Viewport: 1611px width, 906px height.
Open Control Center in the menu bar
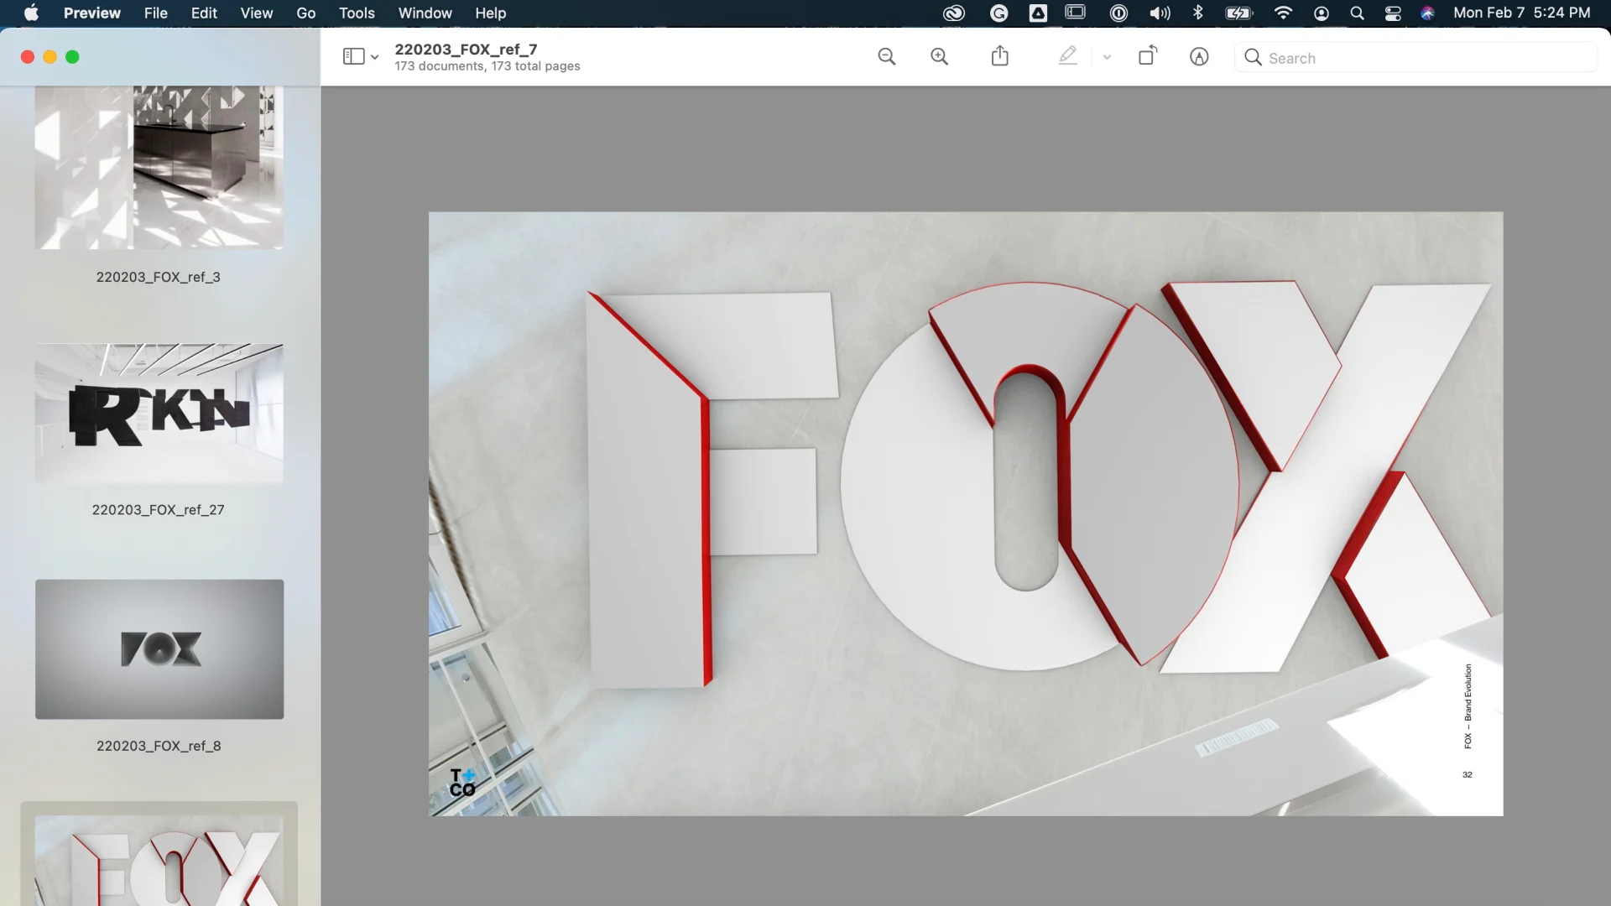pos(1393,13)
